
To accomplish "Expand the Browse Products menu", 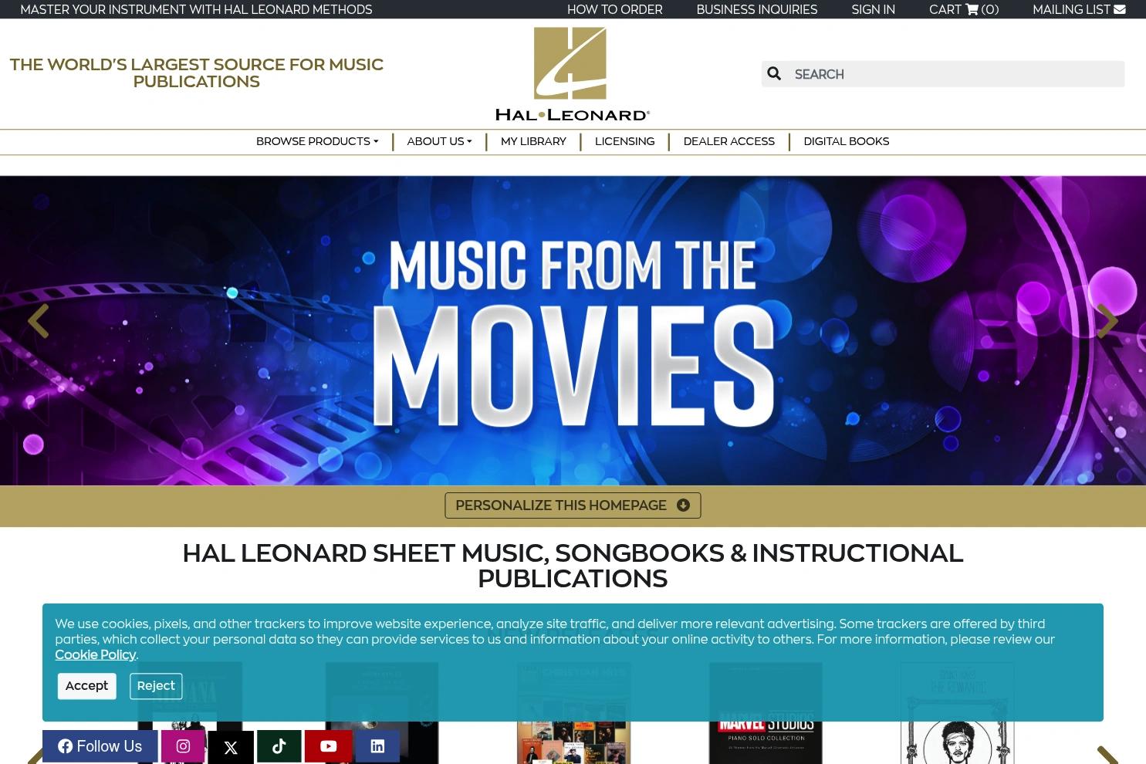I will click(317, 141).
